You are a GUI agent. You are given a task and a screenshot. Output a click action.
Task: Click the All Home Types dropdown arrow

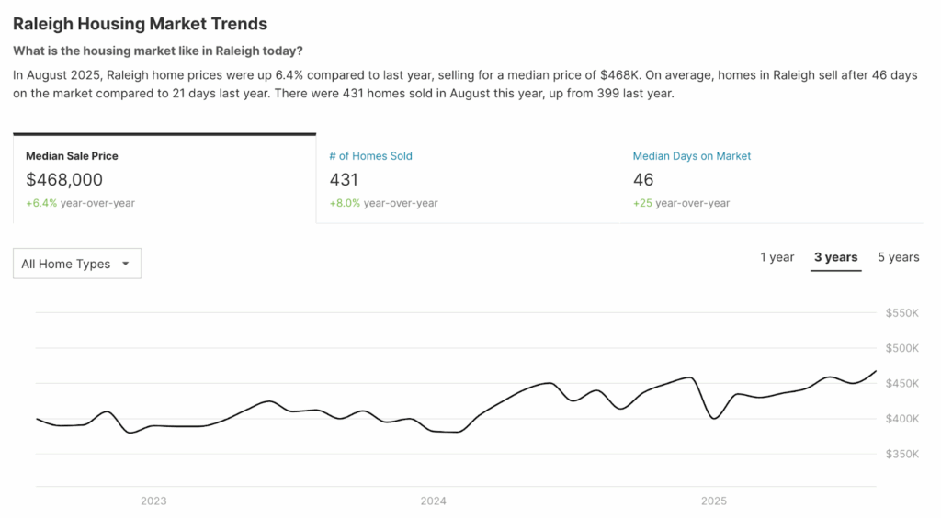[x=126, y=265]
